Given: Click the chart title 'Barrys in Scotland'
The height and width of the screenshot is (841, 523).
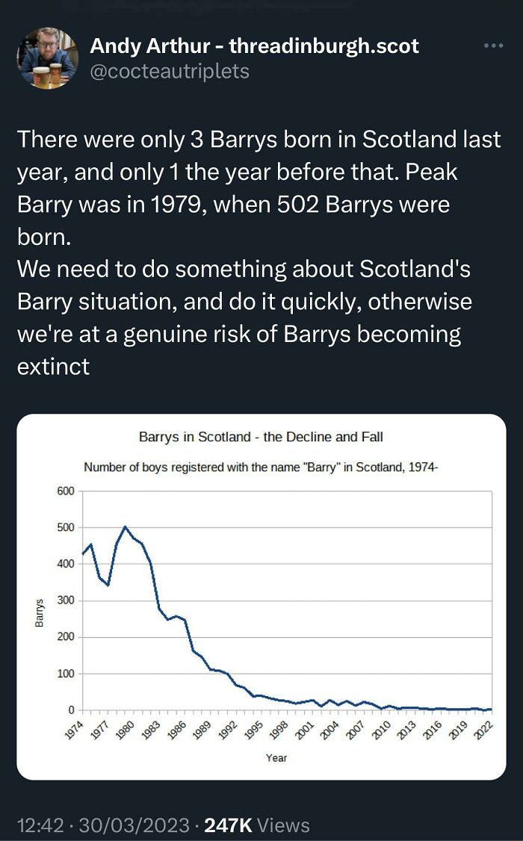Looking at the screenshot, I should pyautogui.click(x=261, y=437).
